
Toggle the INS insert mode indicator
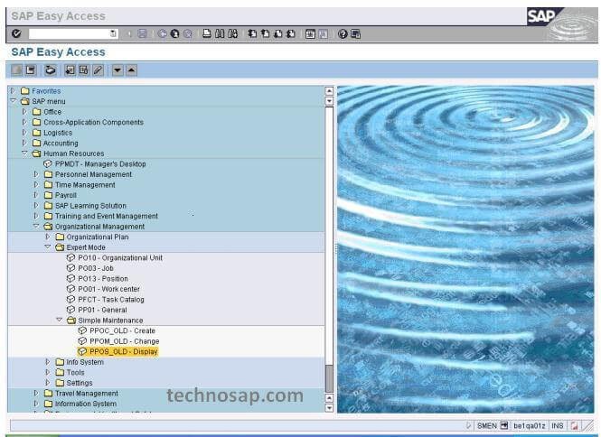click(558, 425)
